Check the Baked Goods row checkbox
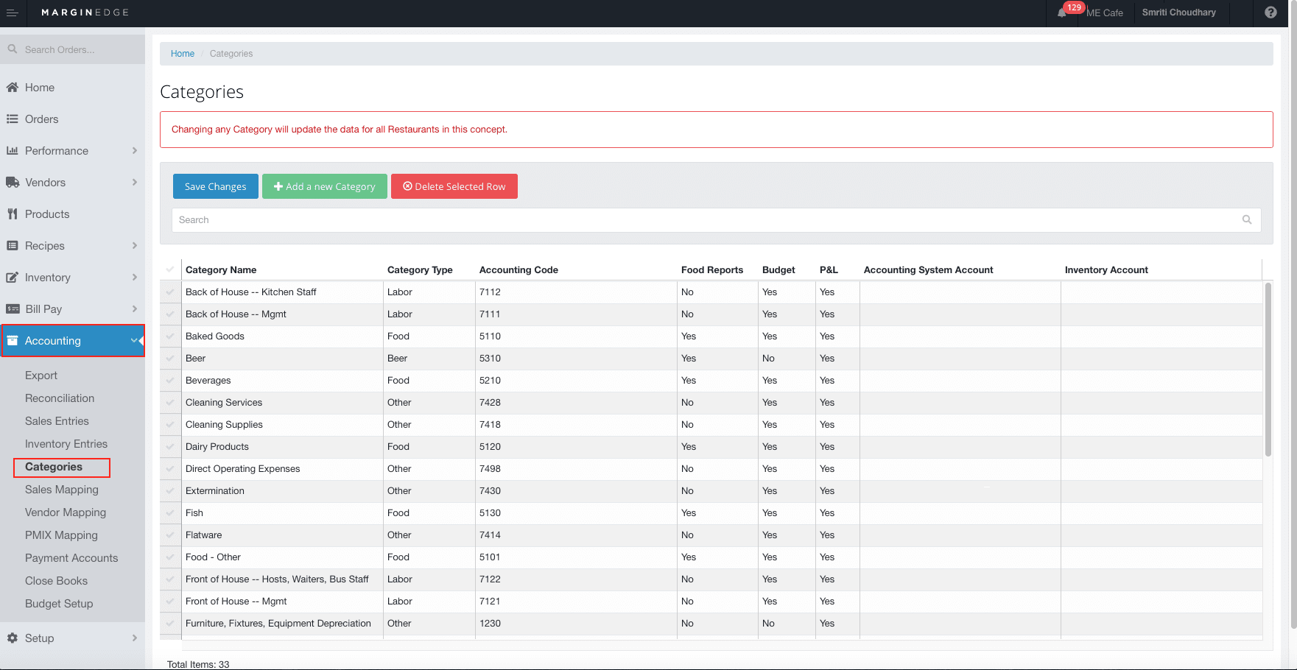Image resolution: width=1297 pixels, height=670 pixels. [170, 336]
